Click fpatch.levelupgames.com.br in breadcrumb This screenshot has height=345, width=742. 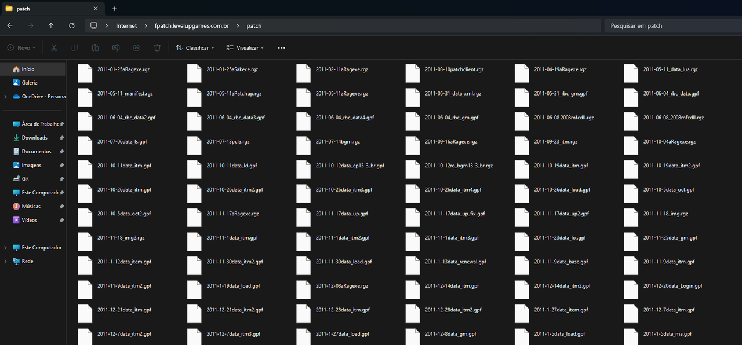click(x=192, y=25)
